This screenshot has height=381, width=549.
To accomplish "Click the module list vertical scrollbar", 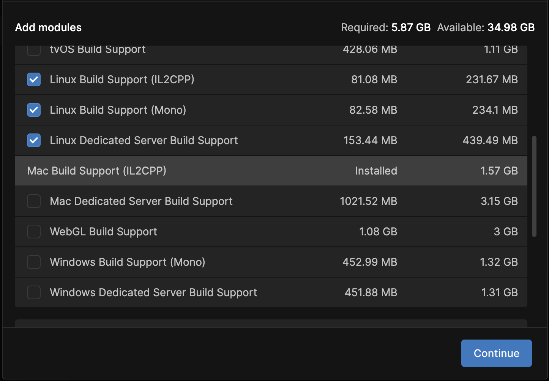I will pyautogui.click(x=534, y=186).
